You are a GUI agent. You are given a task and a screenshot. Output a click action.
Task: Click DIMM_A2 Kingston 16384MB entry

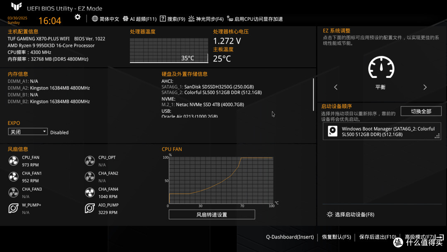[49, 88]
